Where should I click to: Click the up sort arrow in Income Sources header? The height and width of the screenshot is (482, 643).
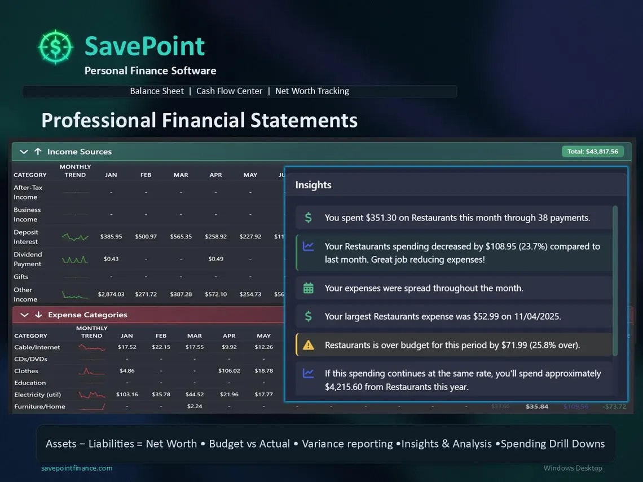(x=37, y=152)
